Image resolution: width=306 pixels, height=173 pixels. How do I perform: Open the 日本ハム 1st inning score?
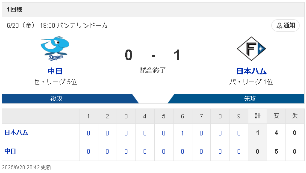[88, 133]
